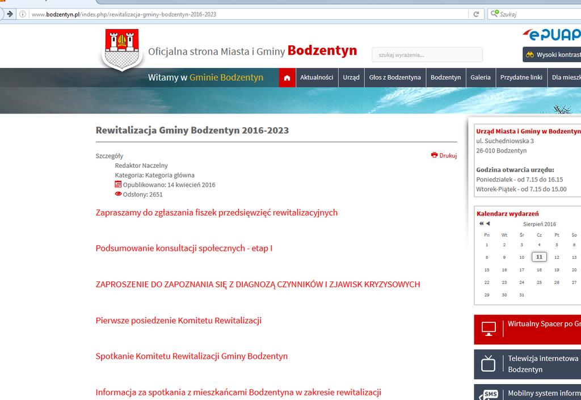The width and height of the screenshot is (581, 400).
Task: Open the Urząd menu item
Action: click(x=351, y=77)
